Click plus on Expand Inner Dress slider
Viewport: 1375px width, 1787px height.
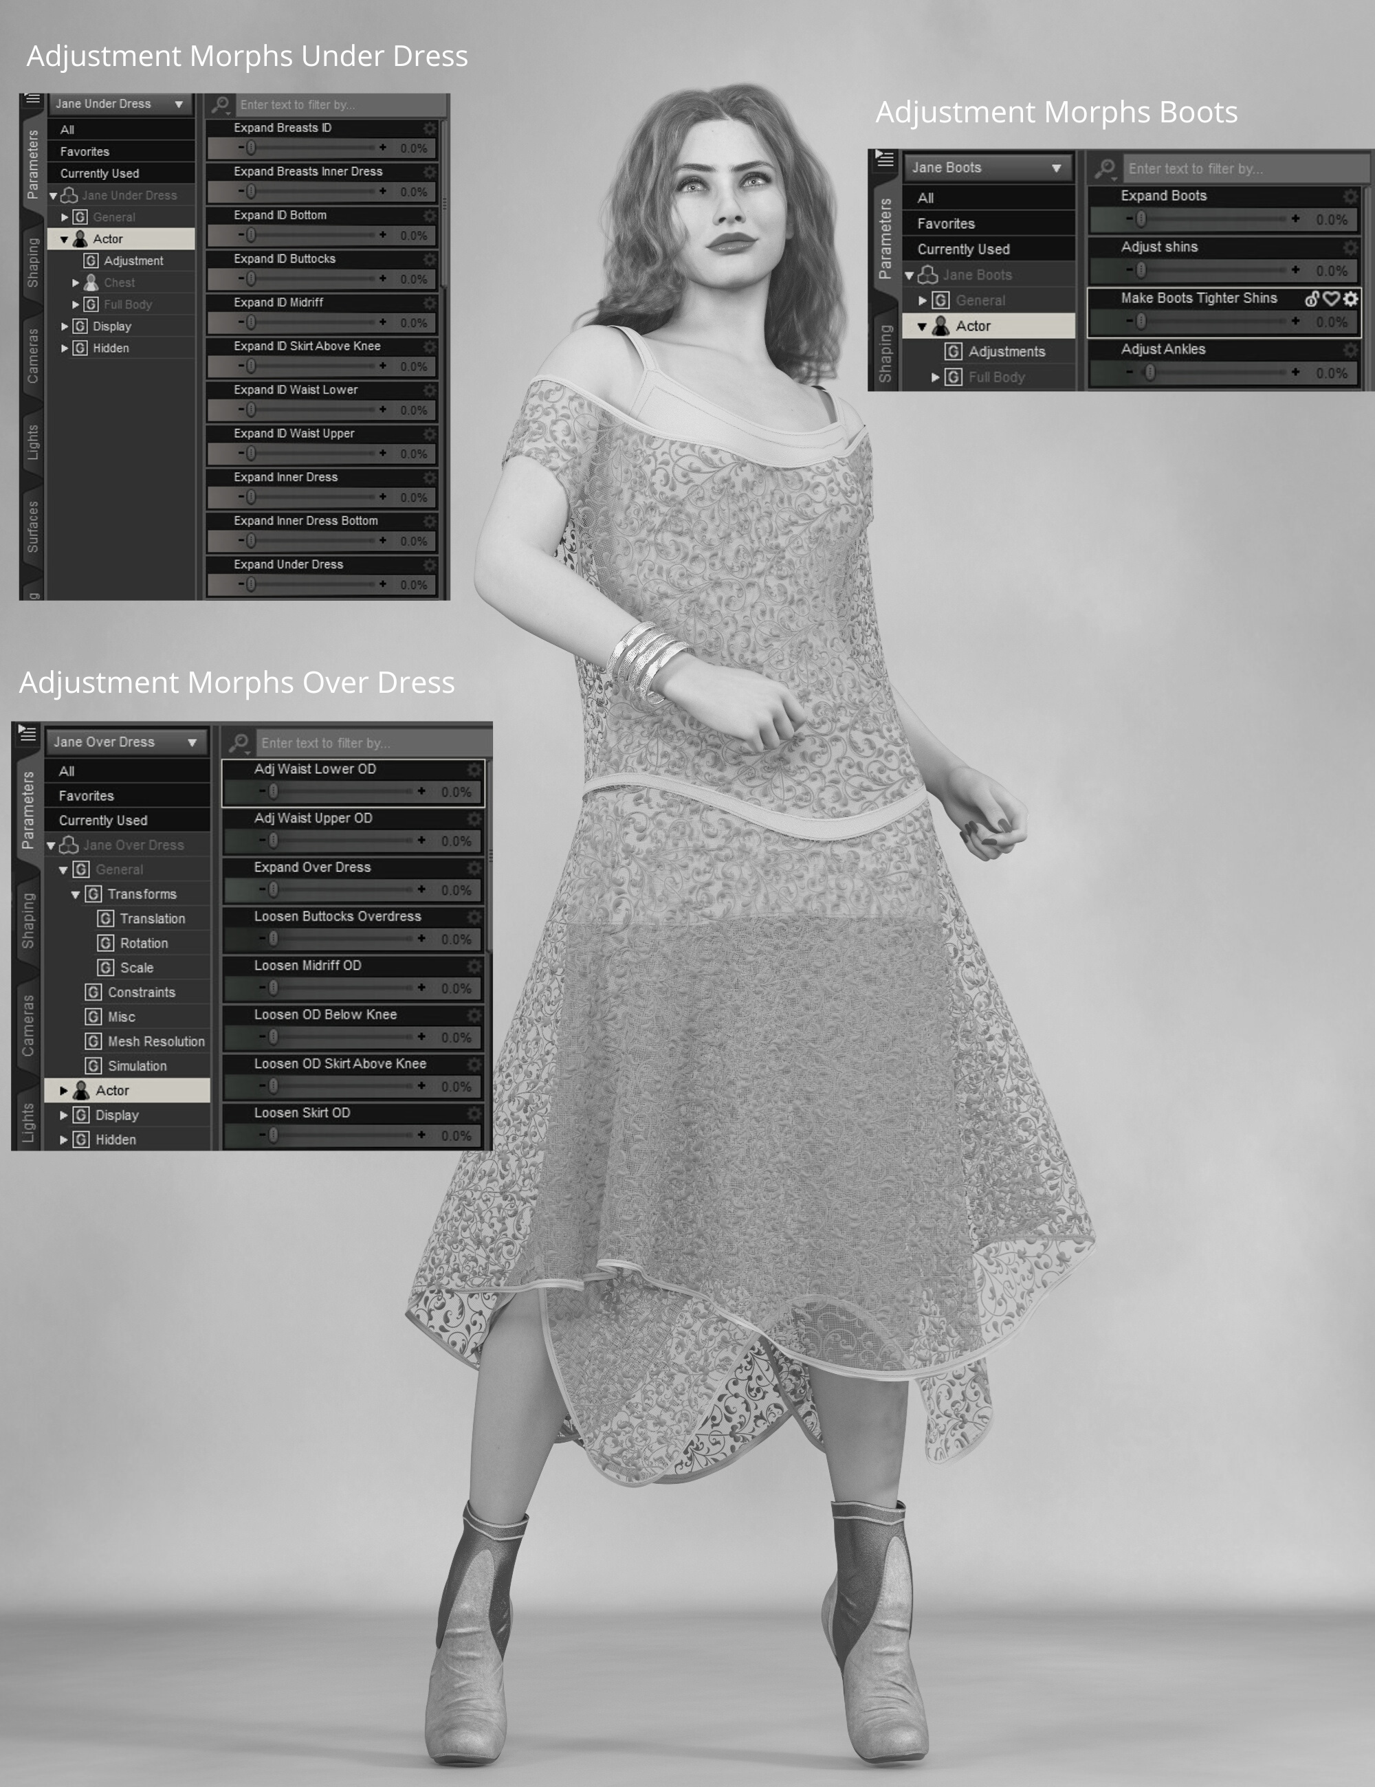point(382,497)
